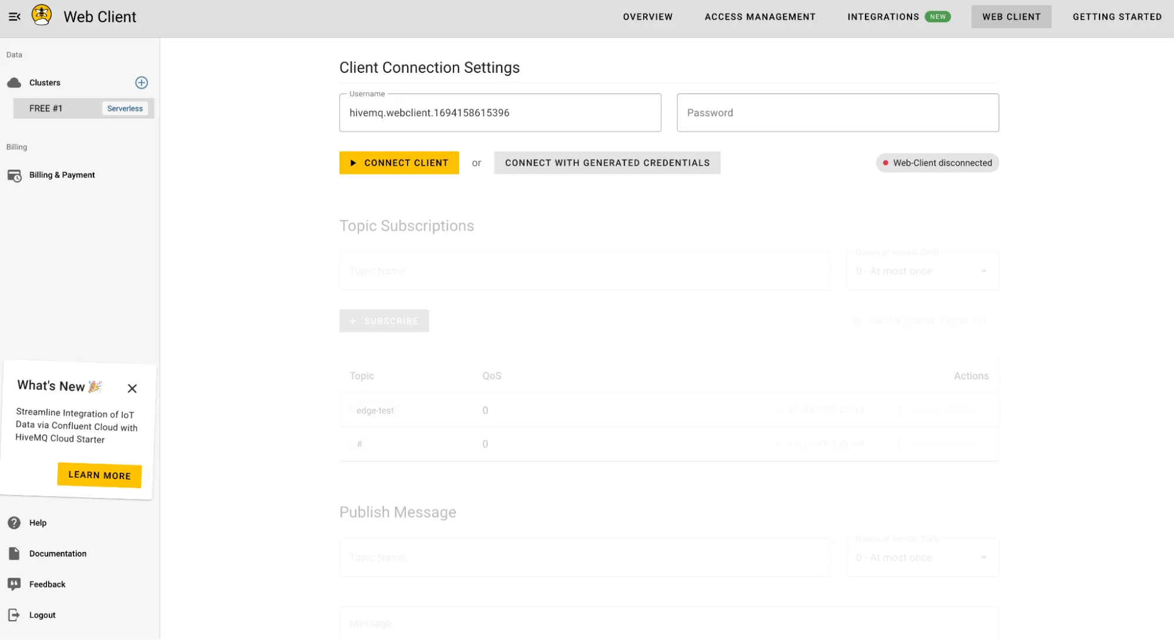Screen dimensions: 1174x640
Task: Click the Logout icon in sidebar
Action: 14,615
